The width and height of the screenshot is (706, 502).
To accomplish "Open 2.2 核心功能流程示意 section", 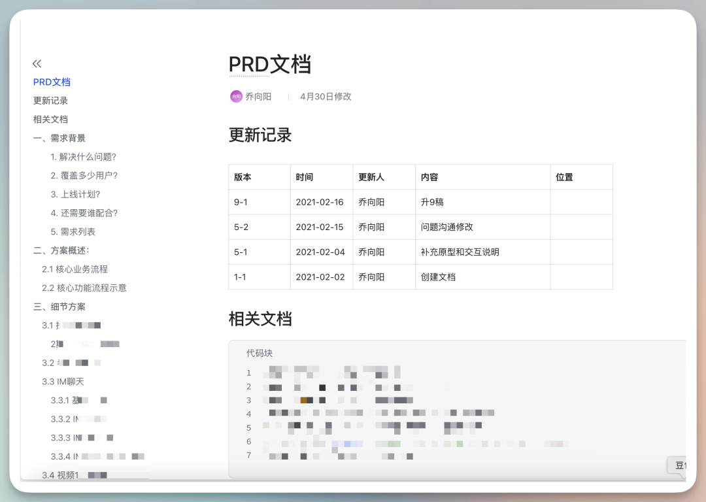I will coord(84,288).
